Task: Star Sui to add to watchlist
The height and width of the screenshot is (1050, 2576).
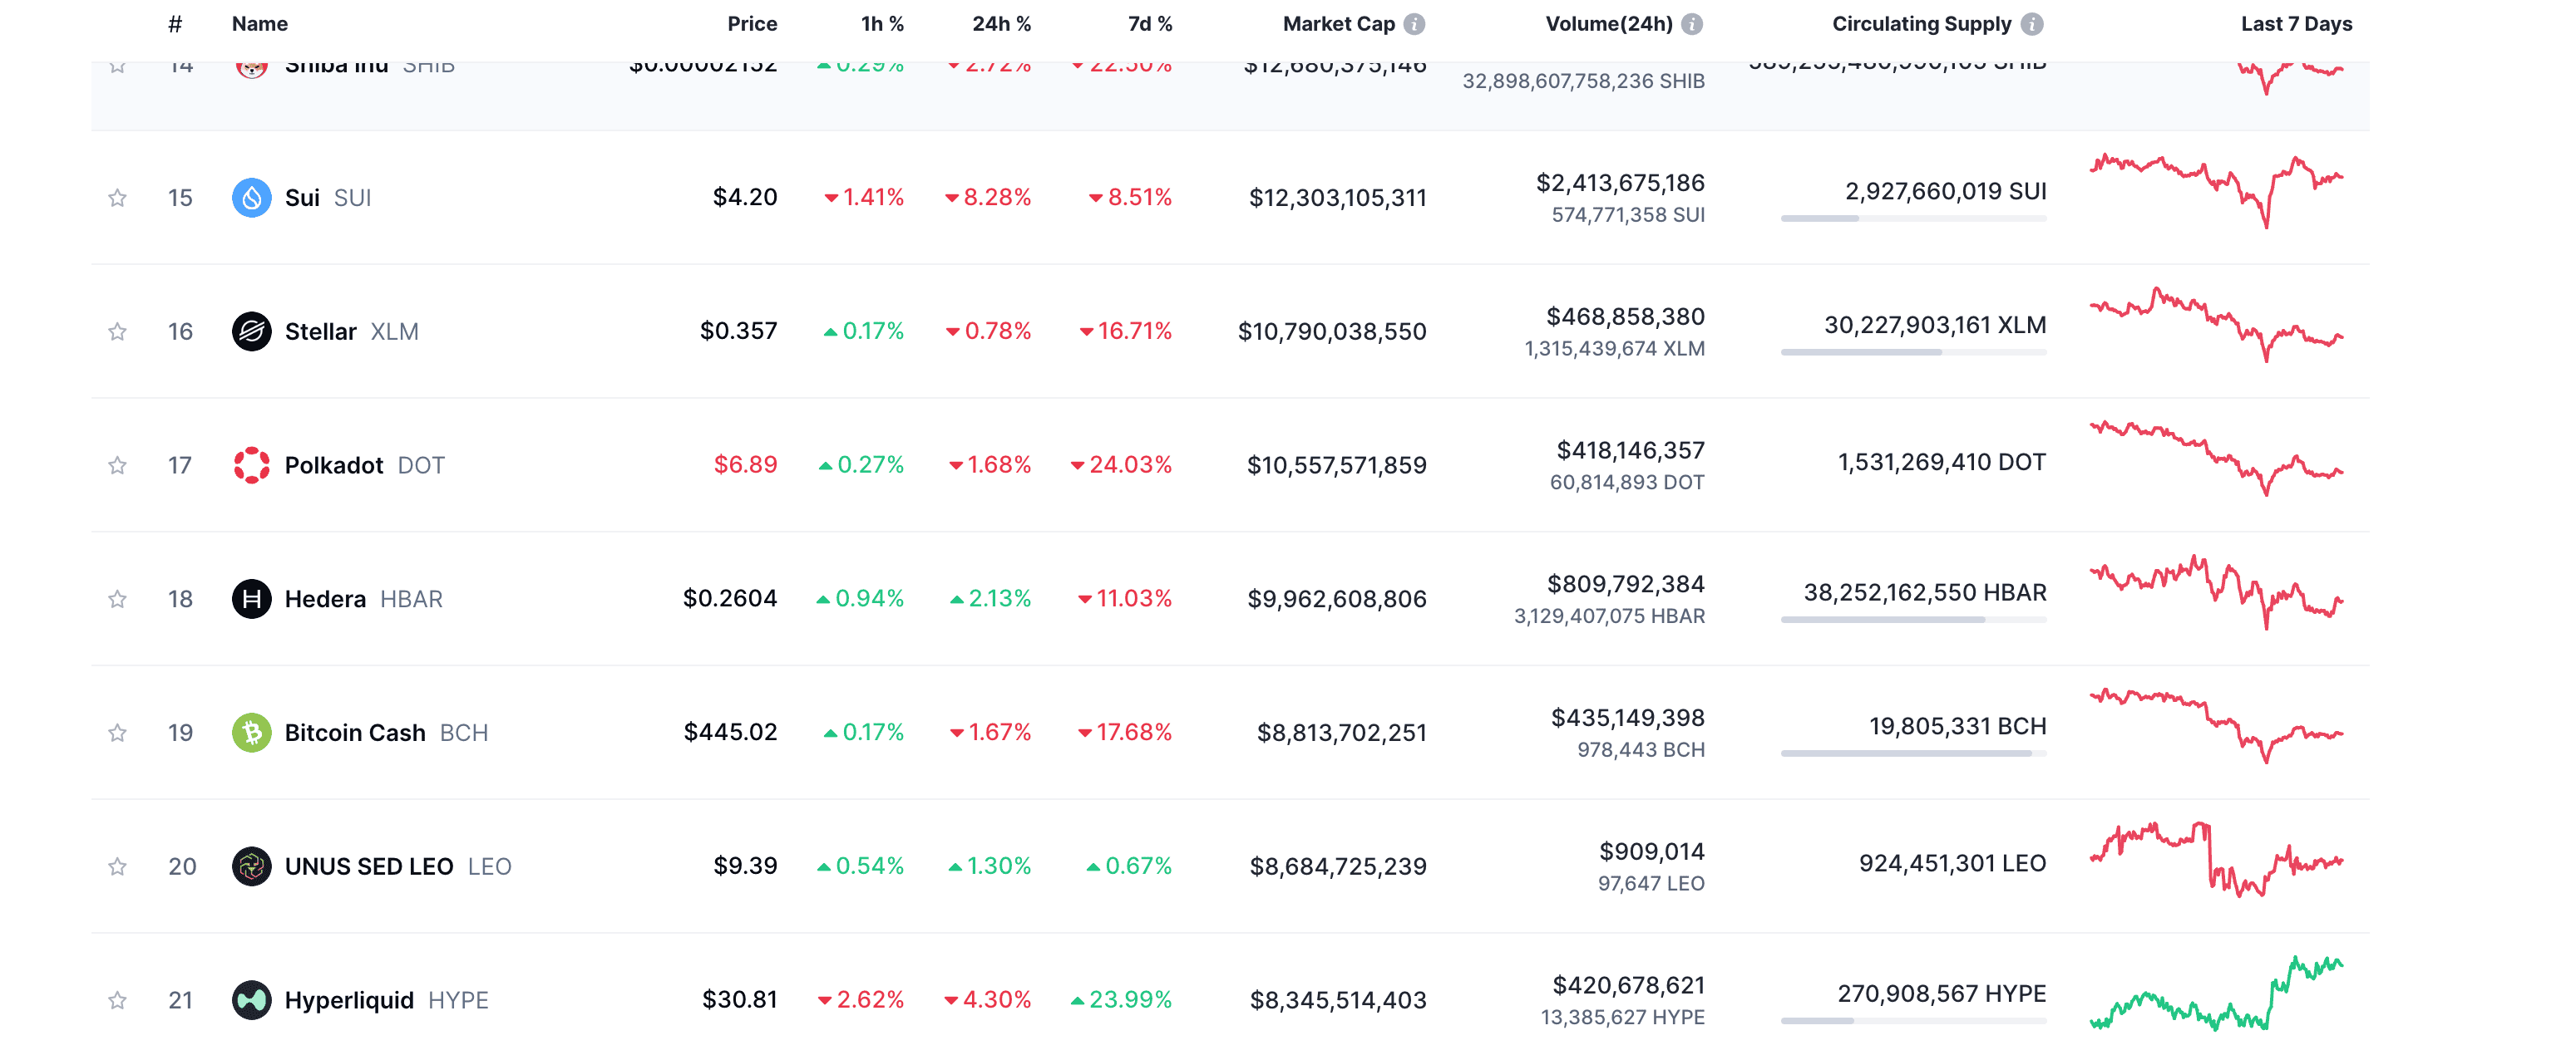Action: (x=117, y=198)
